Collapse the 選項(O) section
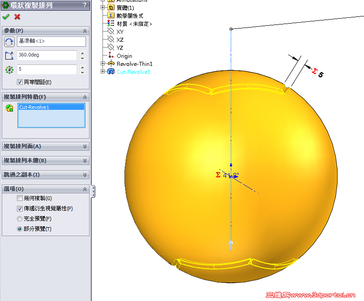 [85, 189]
